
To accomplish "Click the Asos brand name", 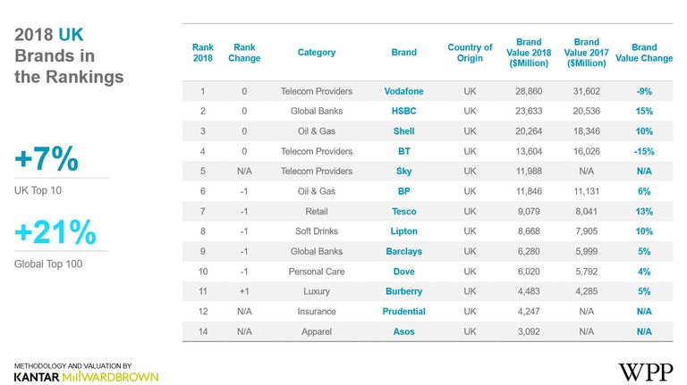I will pos(404,331).
